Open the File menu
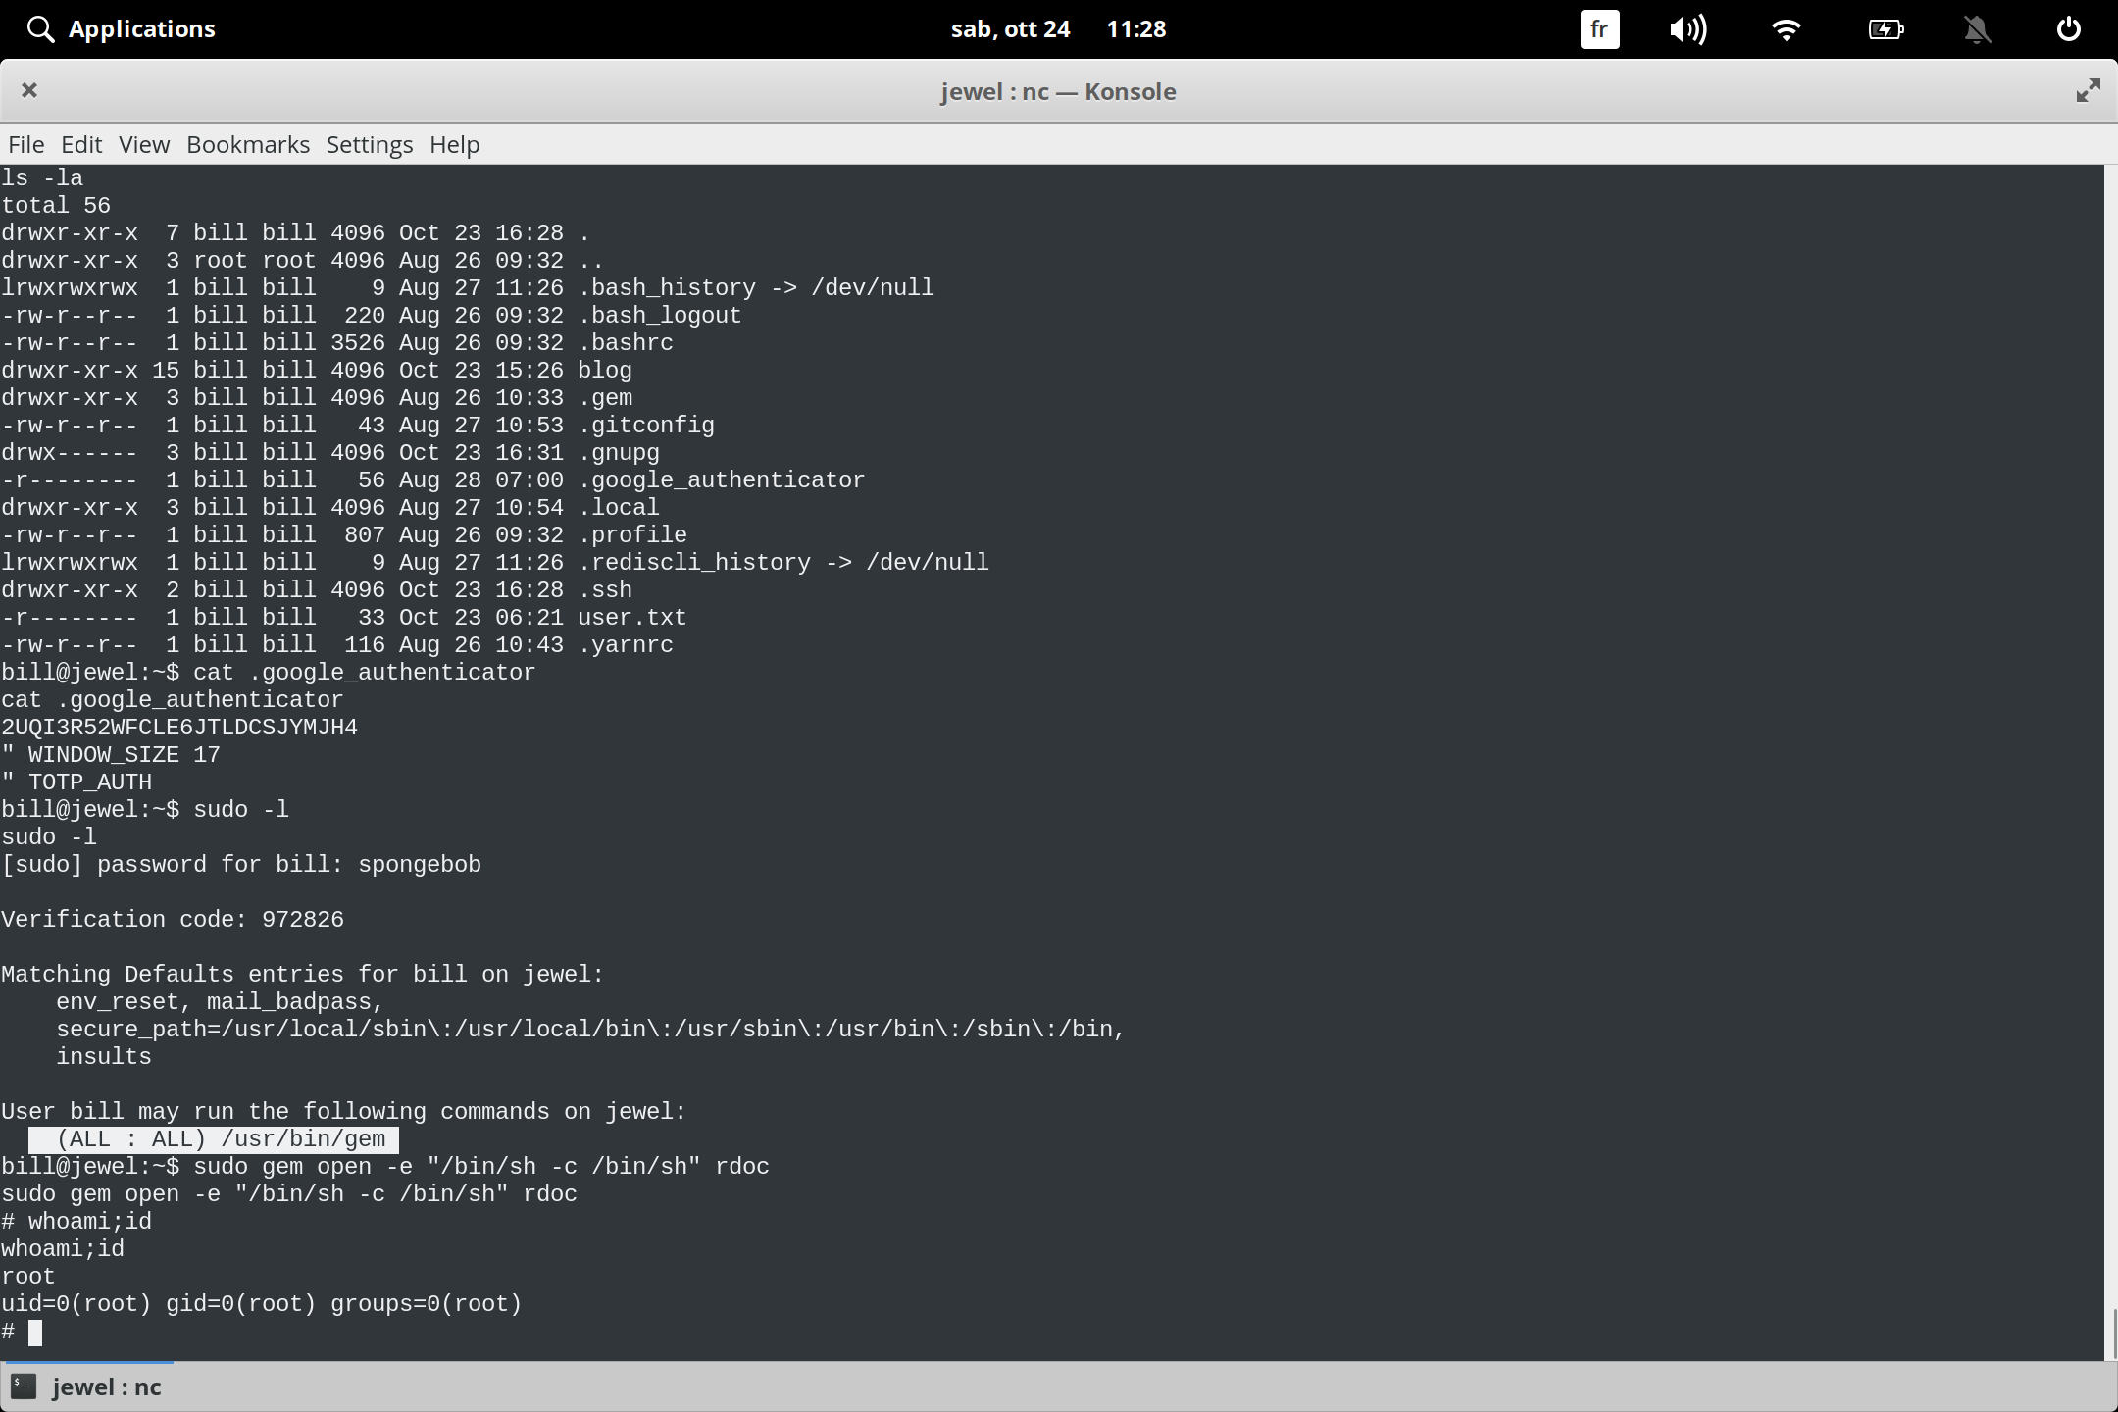 (25, 144)
